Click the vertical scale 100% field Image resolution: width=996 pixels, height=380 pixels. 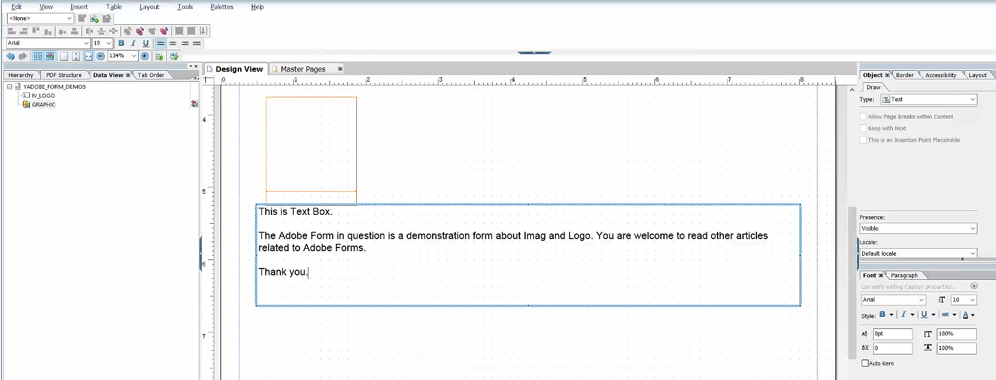956,334
